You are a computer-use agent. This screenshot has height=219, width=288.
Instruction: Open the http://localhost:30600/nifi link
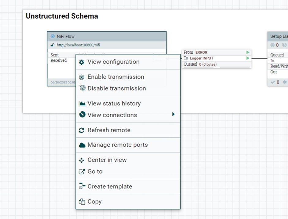[x=78, y=45]
